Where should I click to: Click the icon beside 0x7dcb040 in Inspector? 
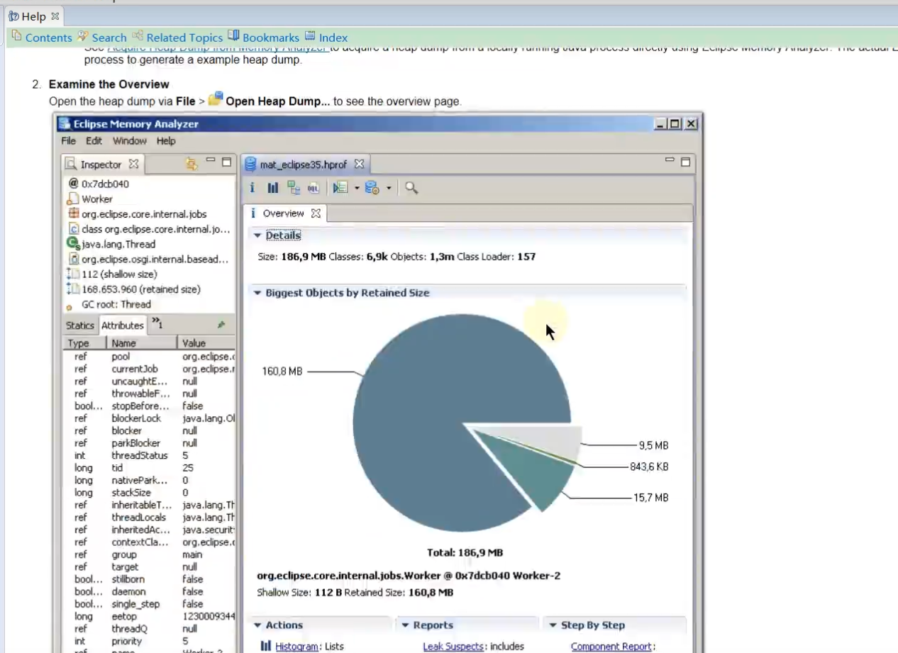point(73,184)
